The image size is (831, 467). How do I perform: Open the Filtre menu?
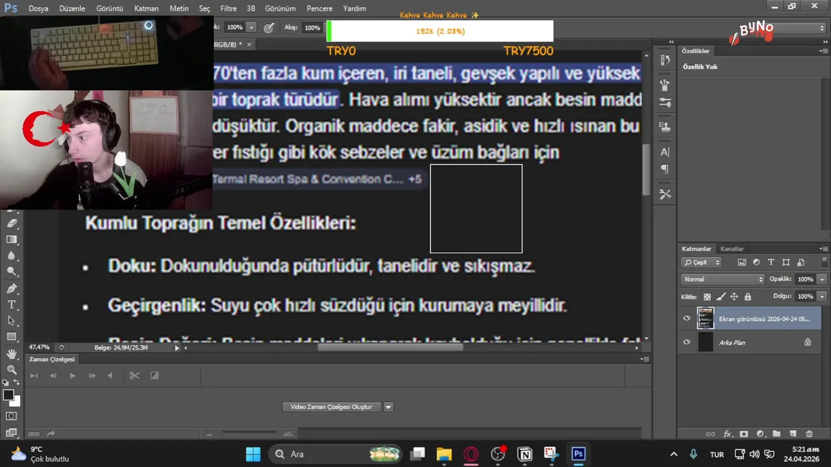coord(229,8)
